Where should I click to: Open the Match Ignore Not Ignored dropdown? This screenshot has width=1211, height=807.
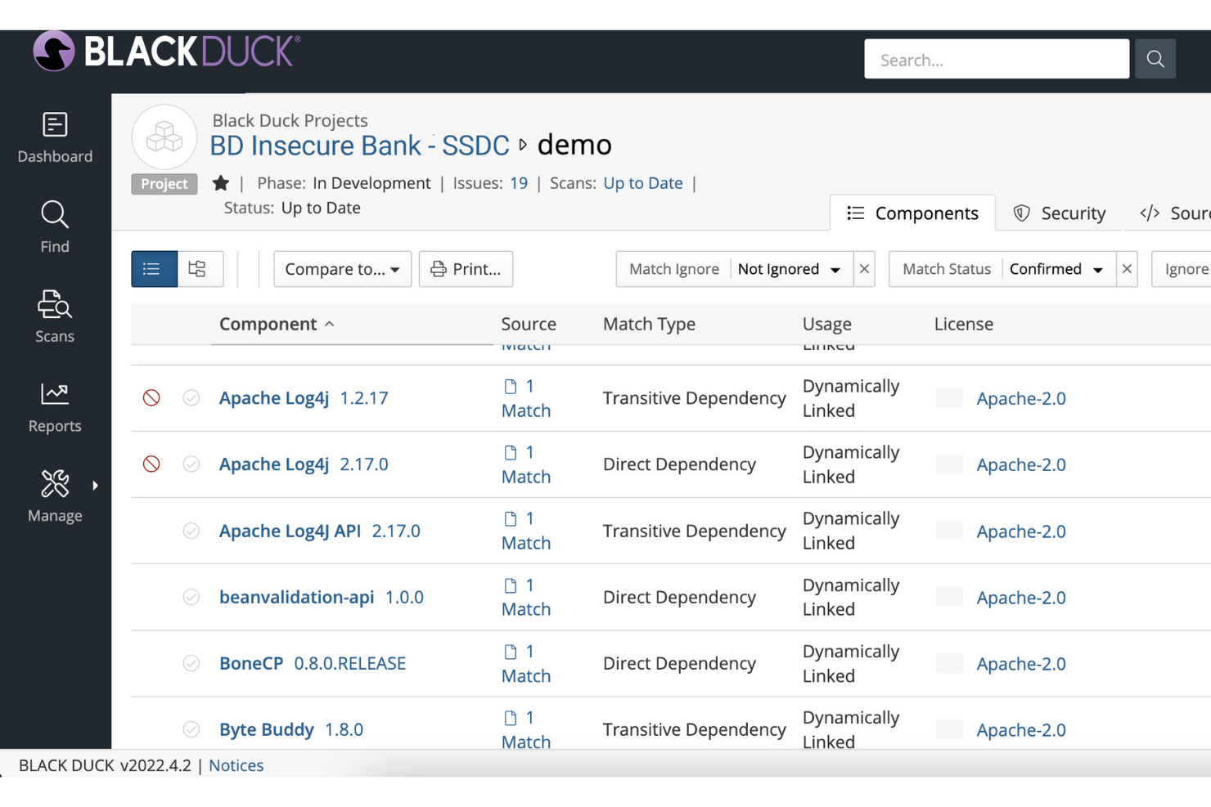coord(790,269)
